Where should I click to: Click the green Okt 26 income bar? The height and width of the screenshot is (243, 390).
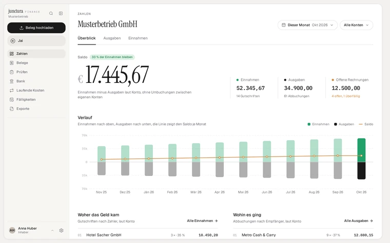coord(361,150)
